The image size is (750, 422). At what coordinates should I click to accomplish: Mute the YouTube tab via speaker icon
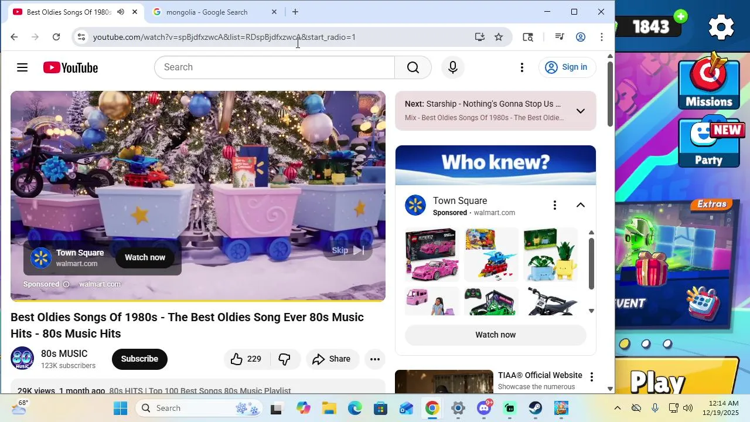point(121,12)
